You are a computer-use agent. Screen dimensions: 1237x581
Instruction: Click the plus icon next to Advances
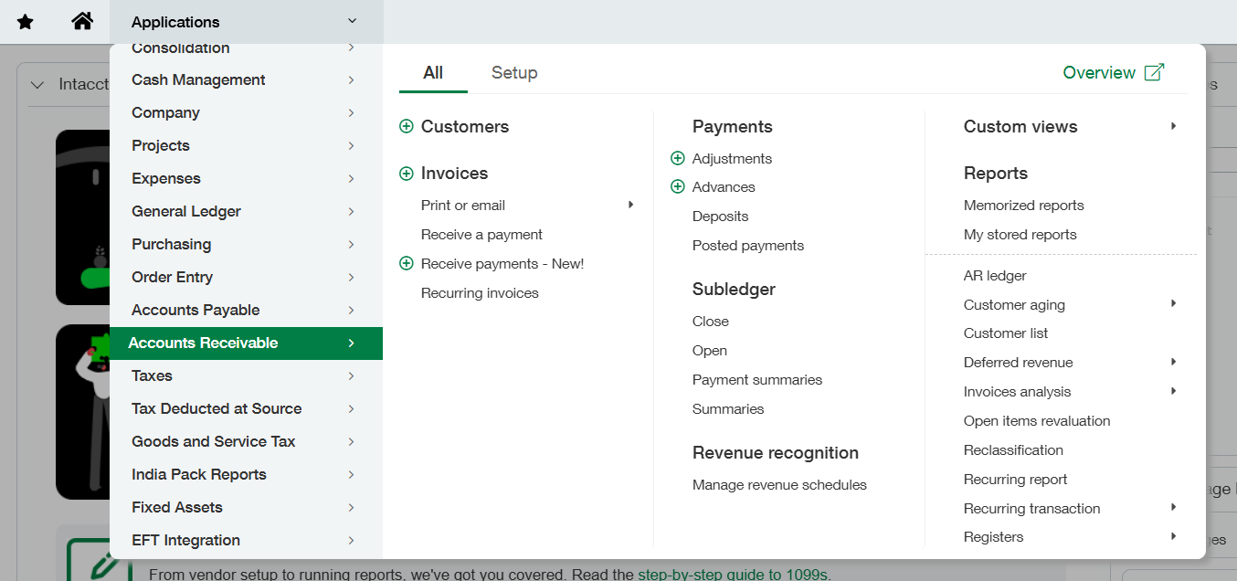click(678, 187)
